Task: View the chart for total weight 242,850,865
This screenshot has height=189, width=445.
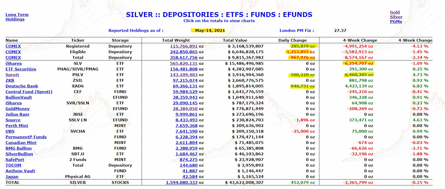Action: point(184,52)
